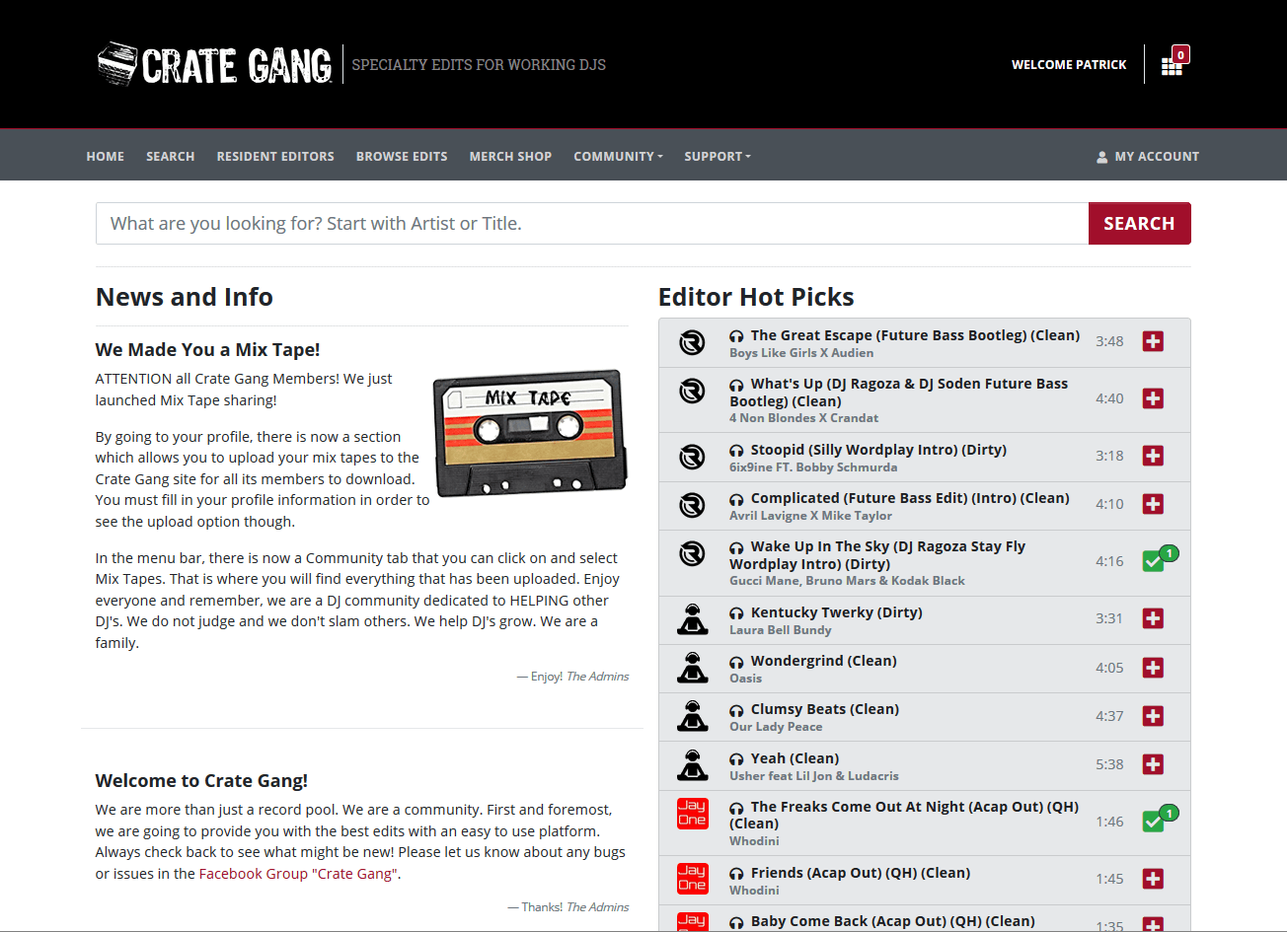Open Baby Come Back track title
The image size is (1287, 932).
pos(892,921)
